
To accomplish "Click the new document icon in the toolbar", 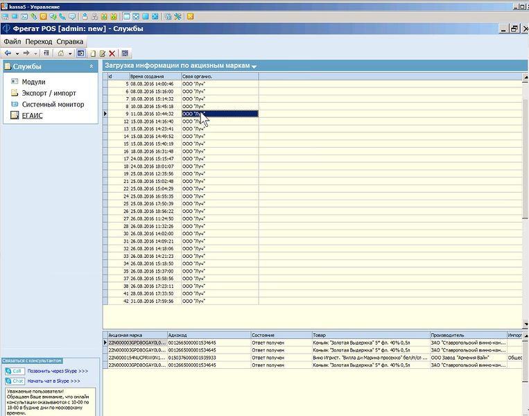I will pyautogui.click(x=93, y=53).
